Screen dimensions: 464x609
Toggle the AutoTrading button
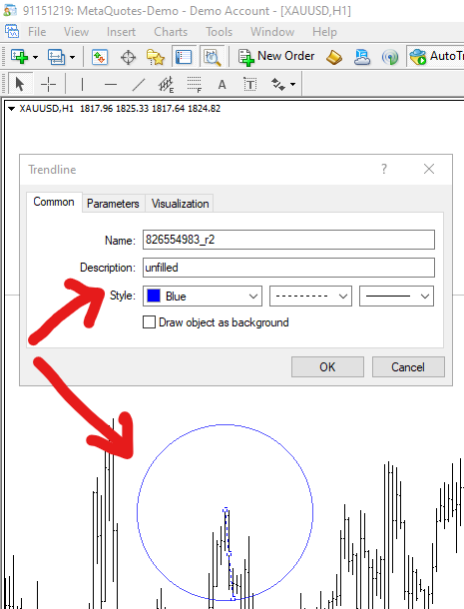[436, 57]
